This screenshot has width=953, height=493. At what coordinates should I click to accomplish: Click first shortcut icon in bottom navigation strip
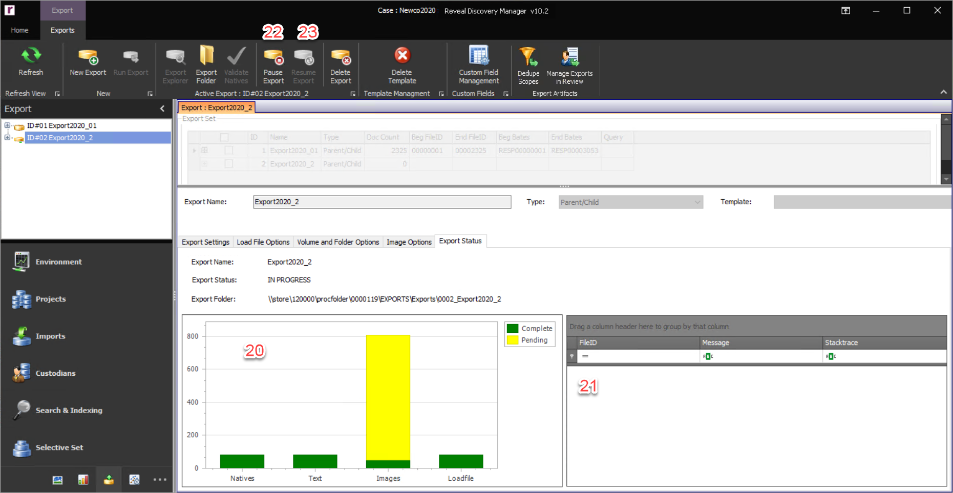pos(57,480)
